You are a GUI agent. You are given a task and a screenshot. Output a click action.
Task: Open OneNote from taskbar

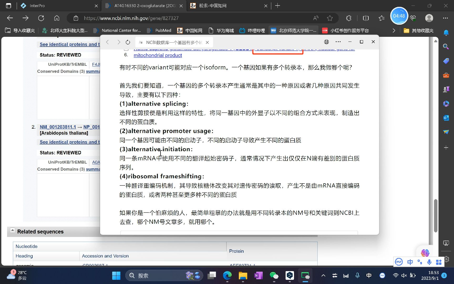[259, 276]
